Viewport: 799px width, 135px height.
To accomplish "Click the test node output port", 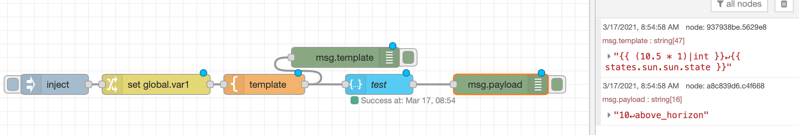I will [413, 84].
